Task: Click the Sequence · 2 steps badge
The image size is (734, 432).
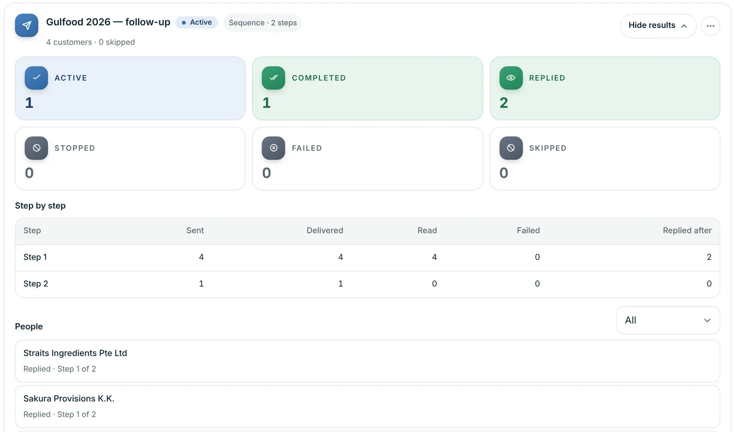Action: 263,23
